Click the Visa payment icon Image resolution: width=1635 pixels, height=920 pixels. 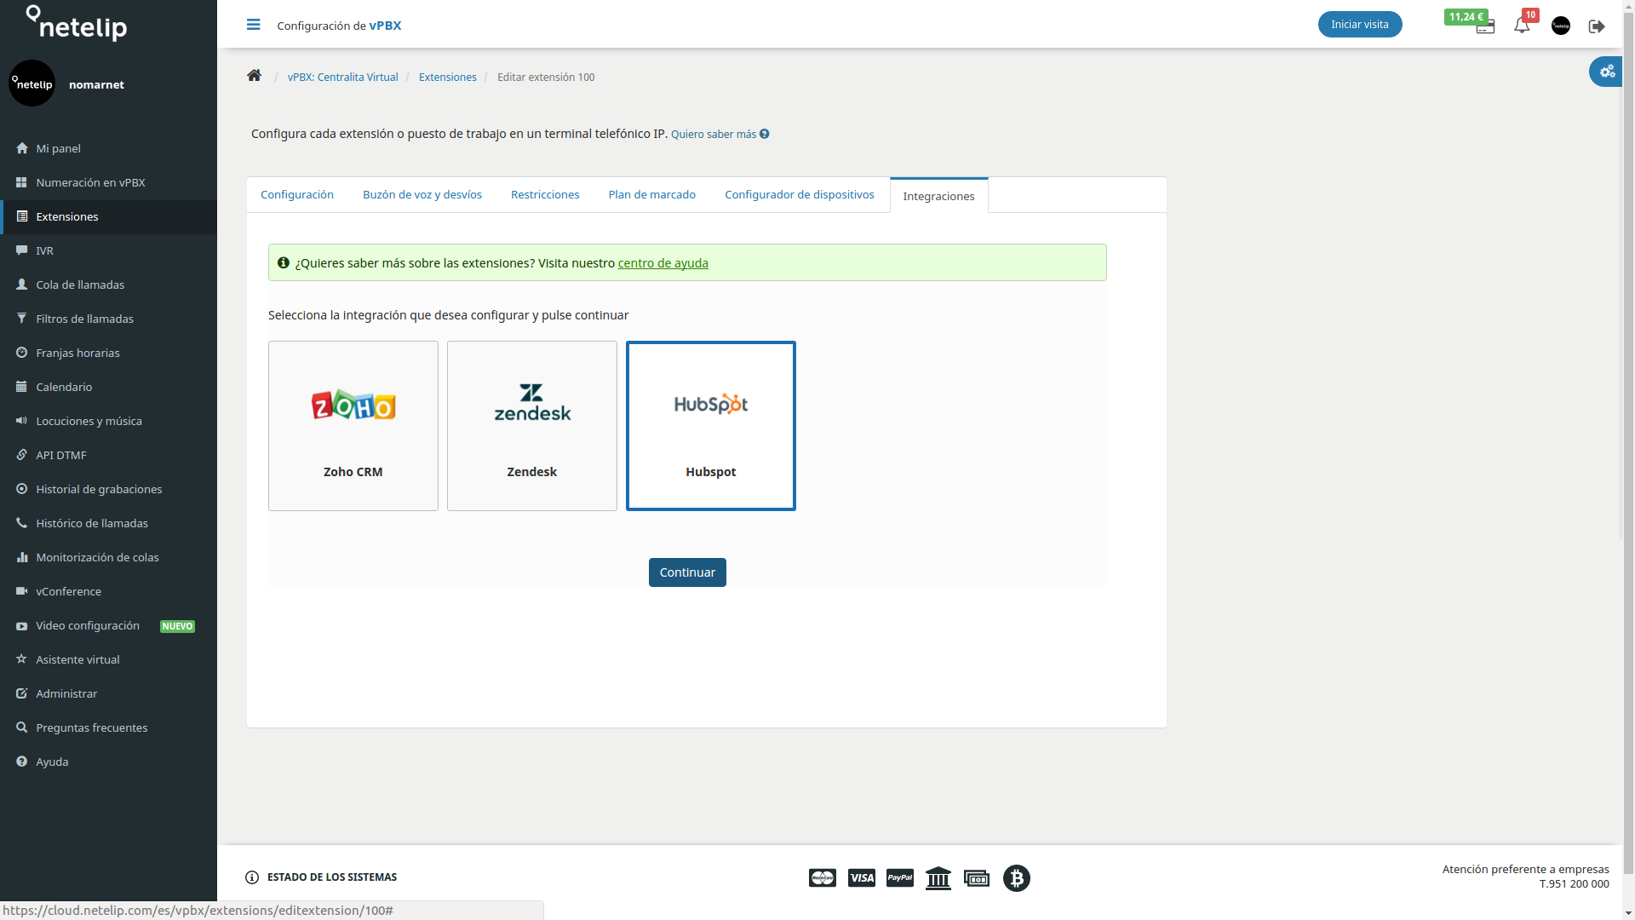pyautogui.click(x=862, y=878)
